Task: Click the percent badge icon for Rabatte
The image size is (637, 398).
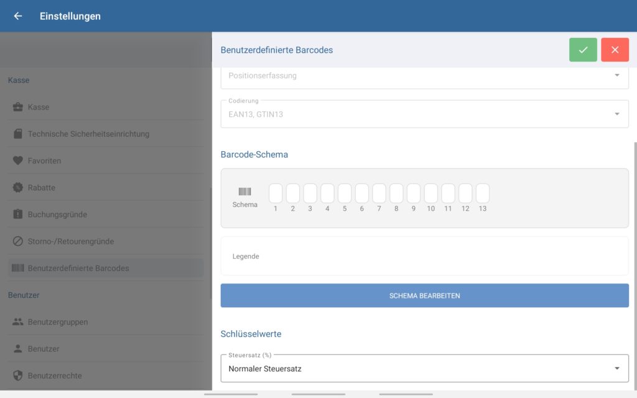Action: [18, 187]
